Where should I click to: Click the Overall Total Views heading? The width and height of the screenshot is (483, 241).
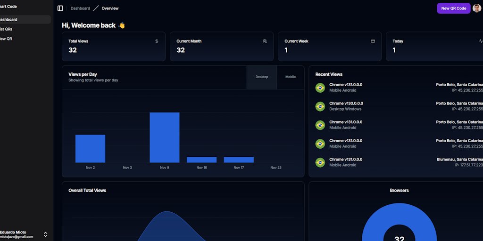click(x=87, y=191)
